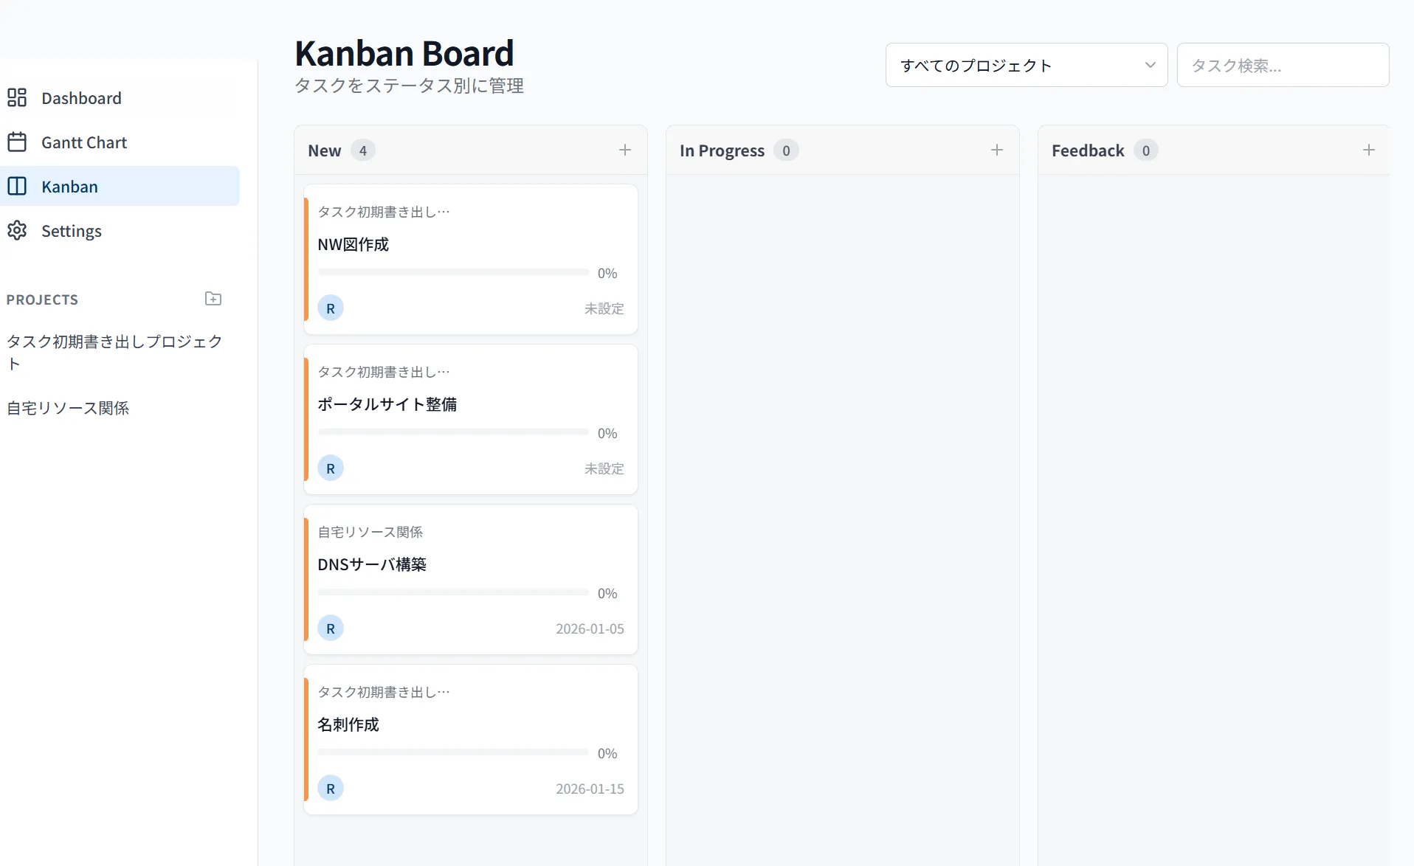Add a task to the New column
This screenshot has width=1414, height=866.
click(625, 150)
